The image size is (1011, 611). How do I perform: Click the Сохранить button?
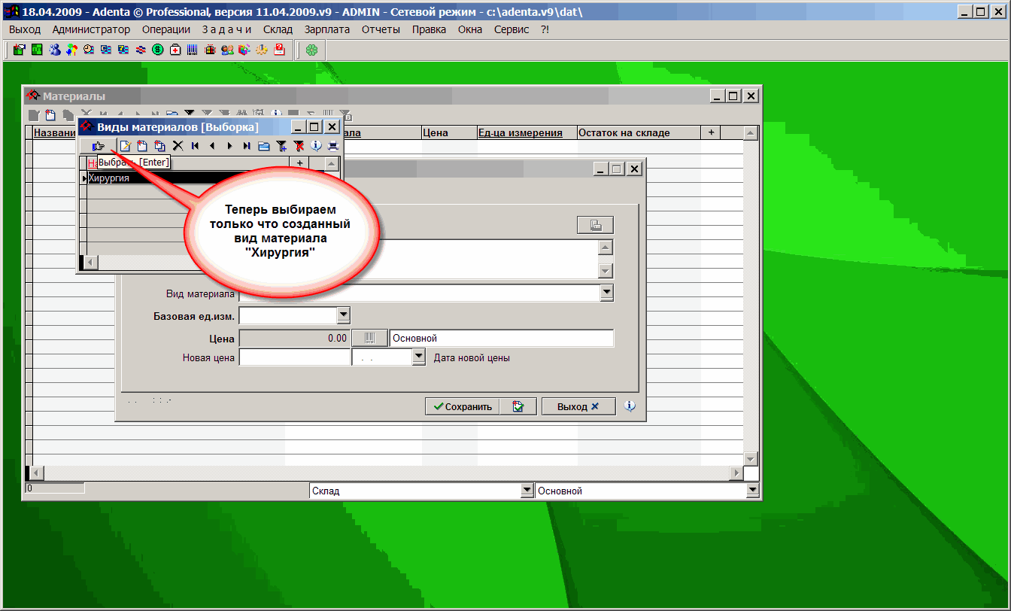coord(461,406)
